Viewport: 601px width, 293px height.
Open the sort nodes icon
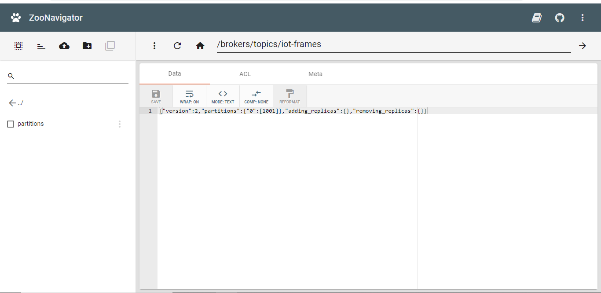41,46
